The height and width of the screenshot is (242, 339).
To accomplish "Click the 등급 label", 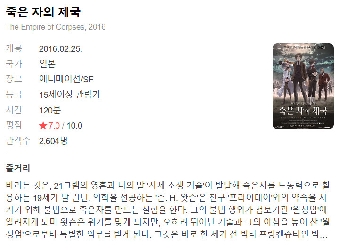I will (x=14, y=94).
